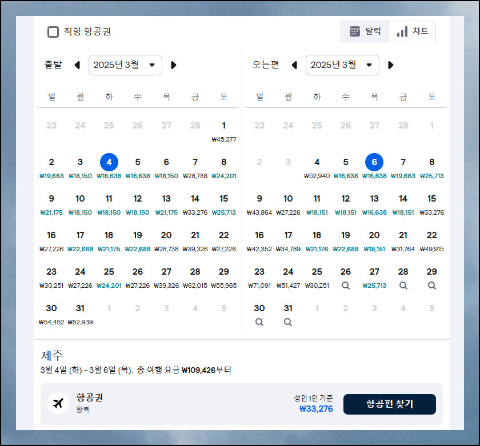
Task: Choose departure date 31 priced ₩52,939
Action: [x=80, y=314]
